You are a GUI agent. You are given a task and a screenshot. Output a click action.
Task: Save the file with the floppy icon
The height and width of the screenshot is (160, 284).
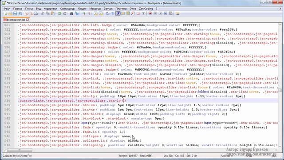15,14
